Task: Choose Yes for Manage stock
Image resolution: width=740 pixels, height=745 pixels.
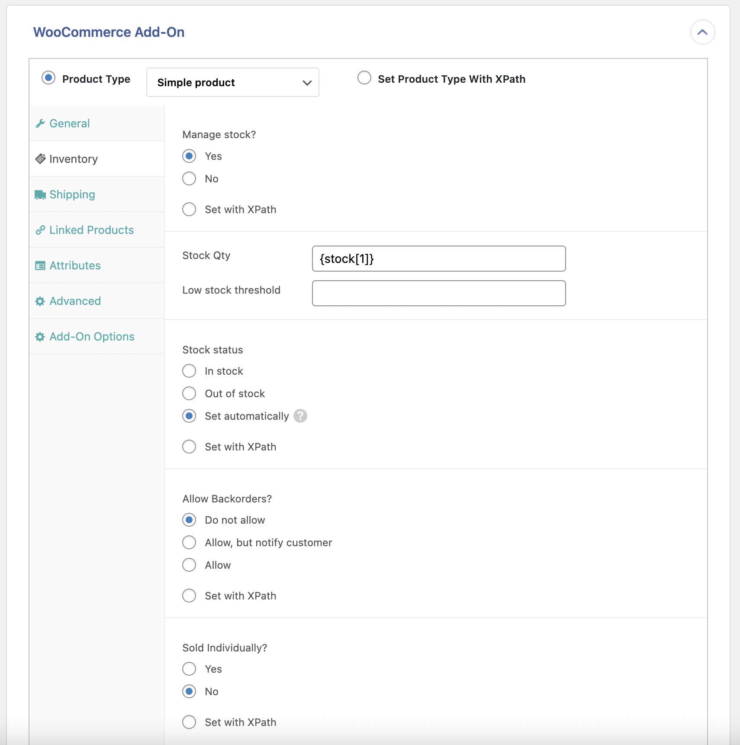Action: coord(189,156)
